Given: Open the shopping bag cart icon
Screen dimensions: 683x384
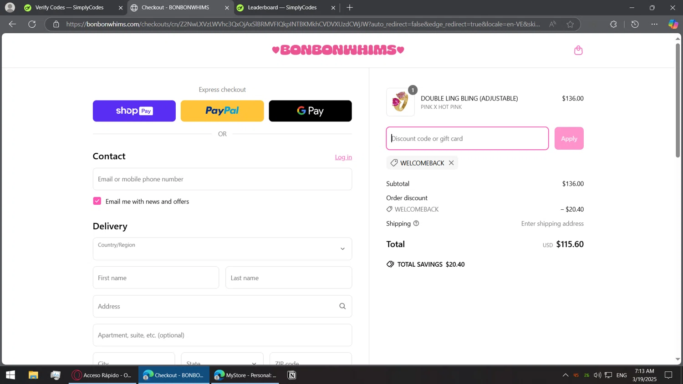Looking at the screenshot, I should (578, 50).
